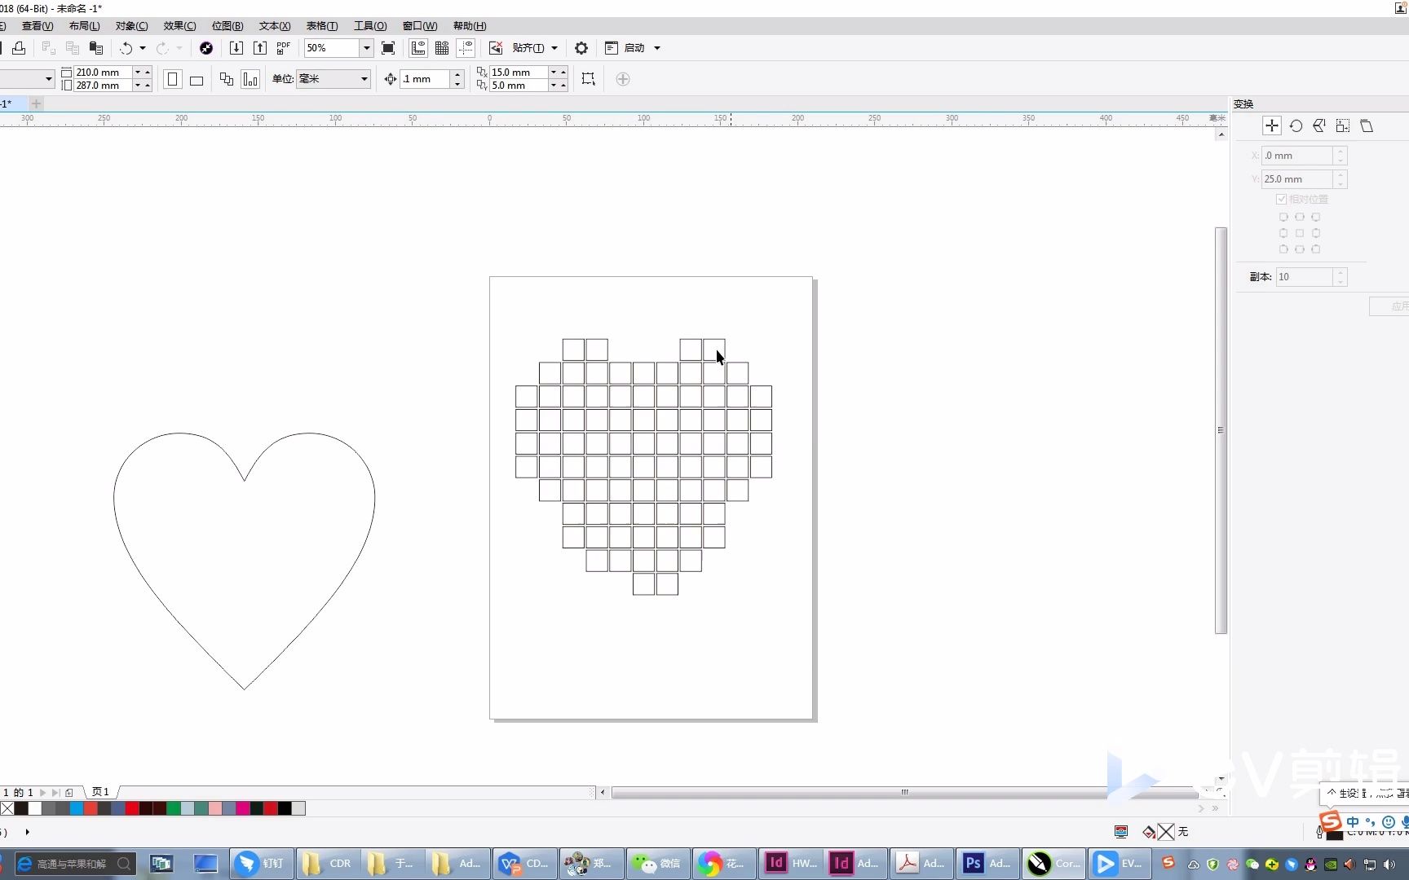1409x880 pixels.
Task: Open the 表格(T) menu
Action: tap(322, 26)
